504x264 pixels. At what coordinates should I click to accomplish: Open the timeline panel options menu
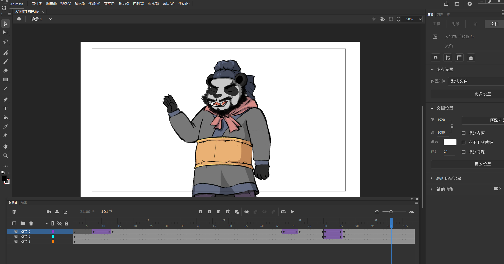click(416, 203)
